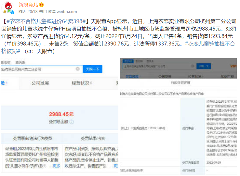Select the 查关系 tab above the search box

point(20,62)
